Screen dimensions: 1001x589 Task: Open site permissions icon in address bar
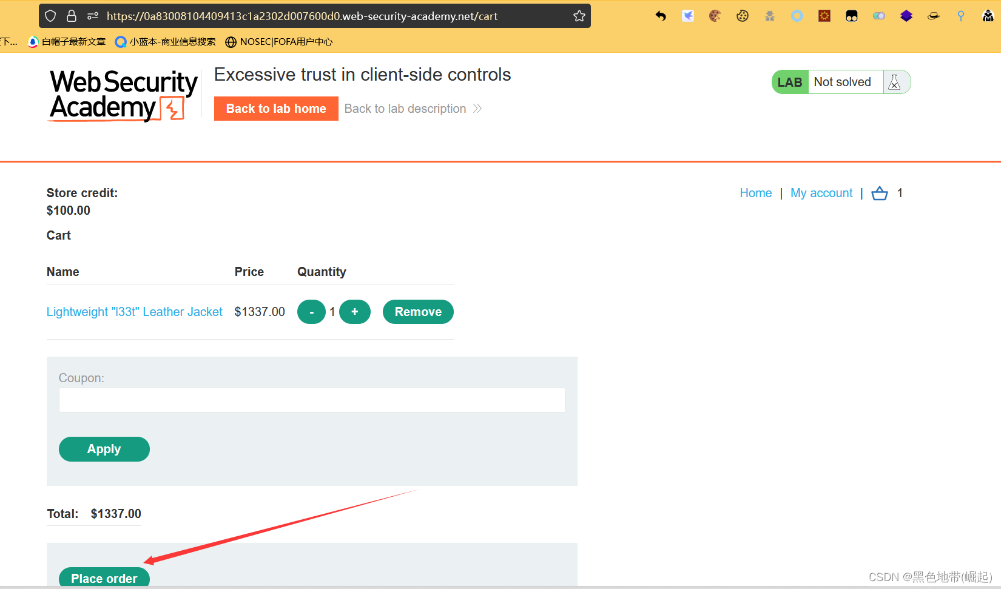pos(93,16)
